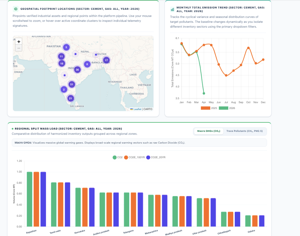
Task: Click Chhattisgarh orange CO2E_100YR bar
Action: pos(230,219)
